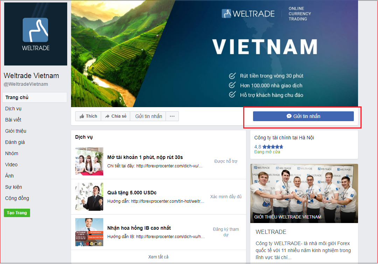Open Cộng đồng community tab
Viewport: 378px width, 264px height.
click(17, 198)
